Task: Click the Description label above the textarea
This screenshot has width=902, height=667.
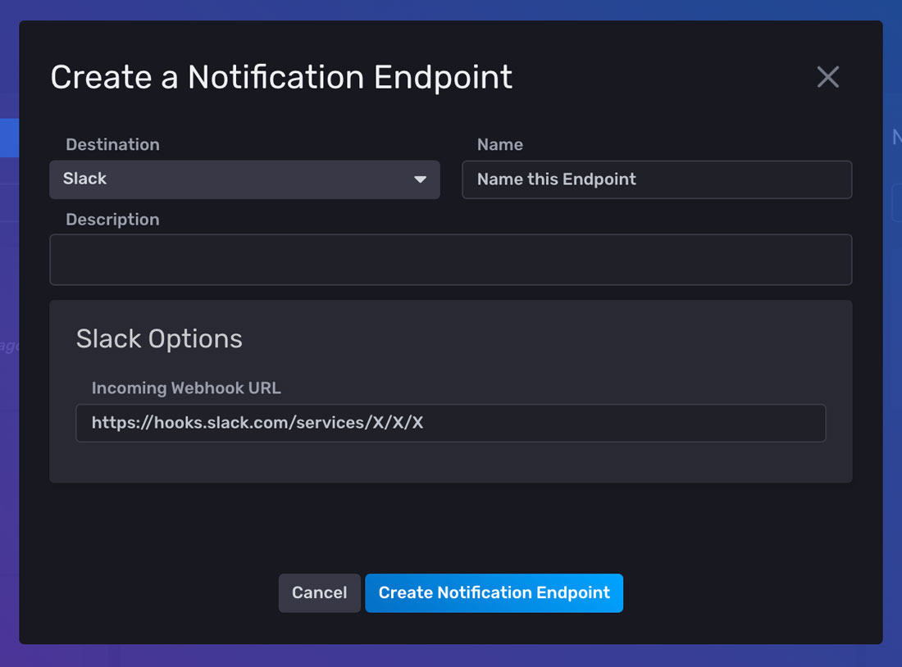Action: coord(112,220)
